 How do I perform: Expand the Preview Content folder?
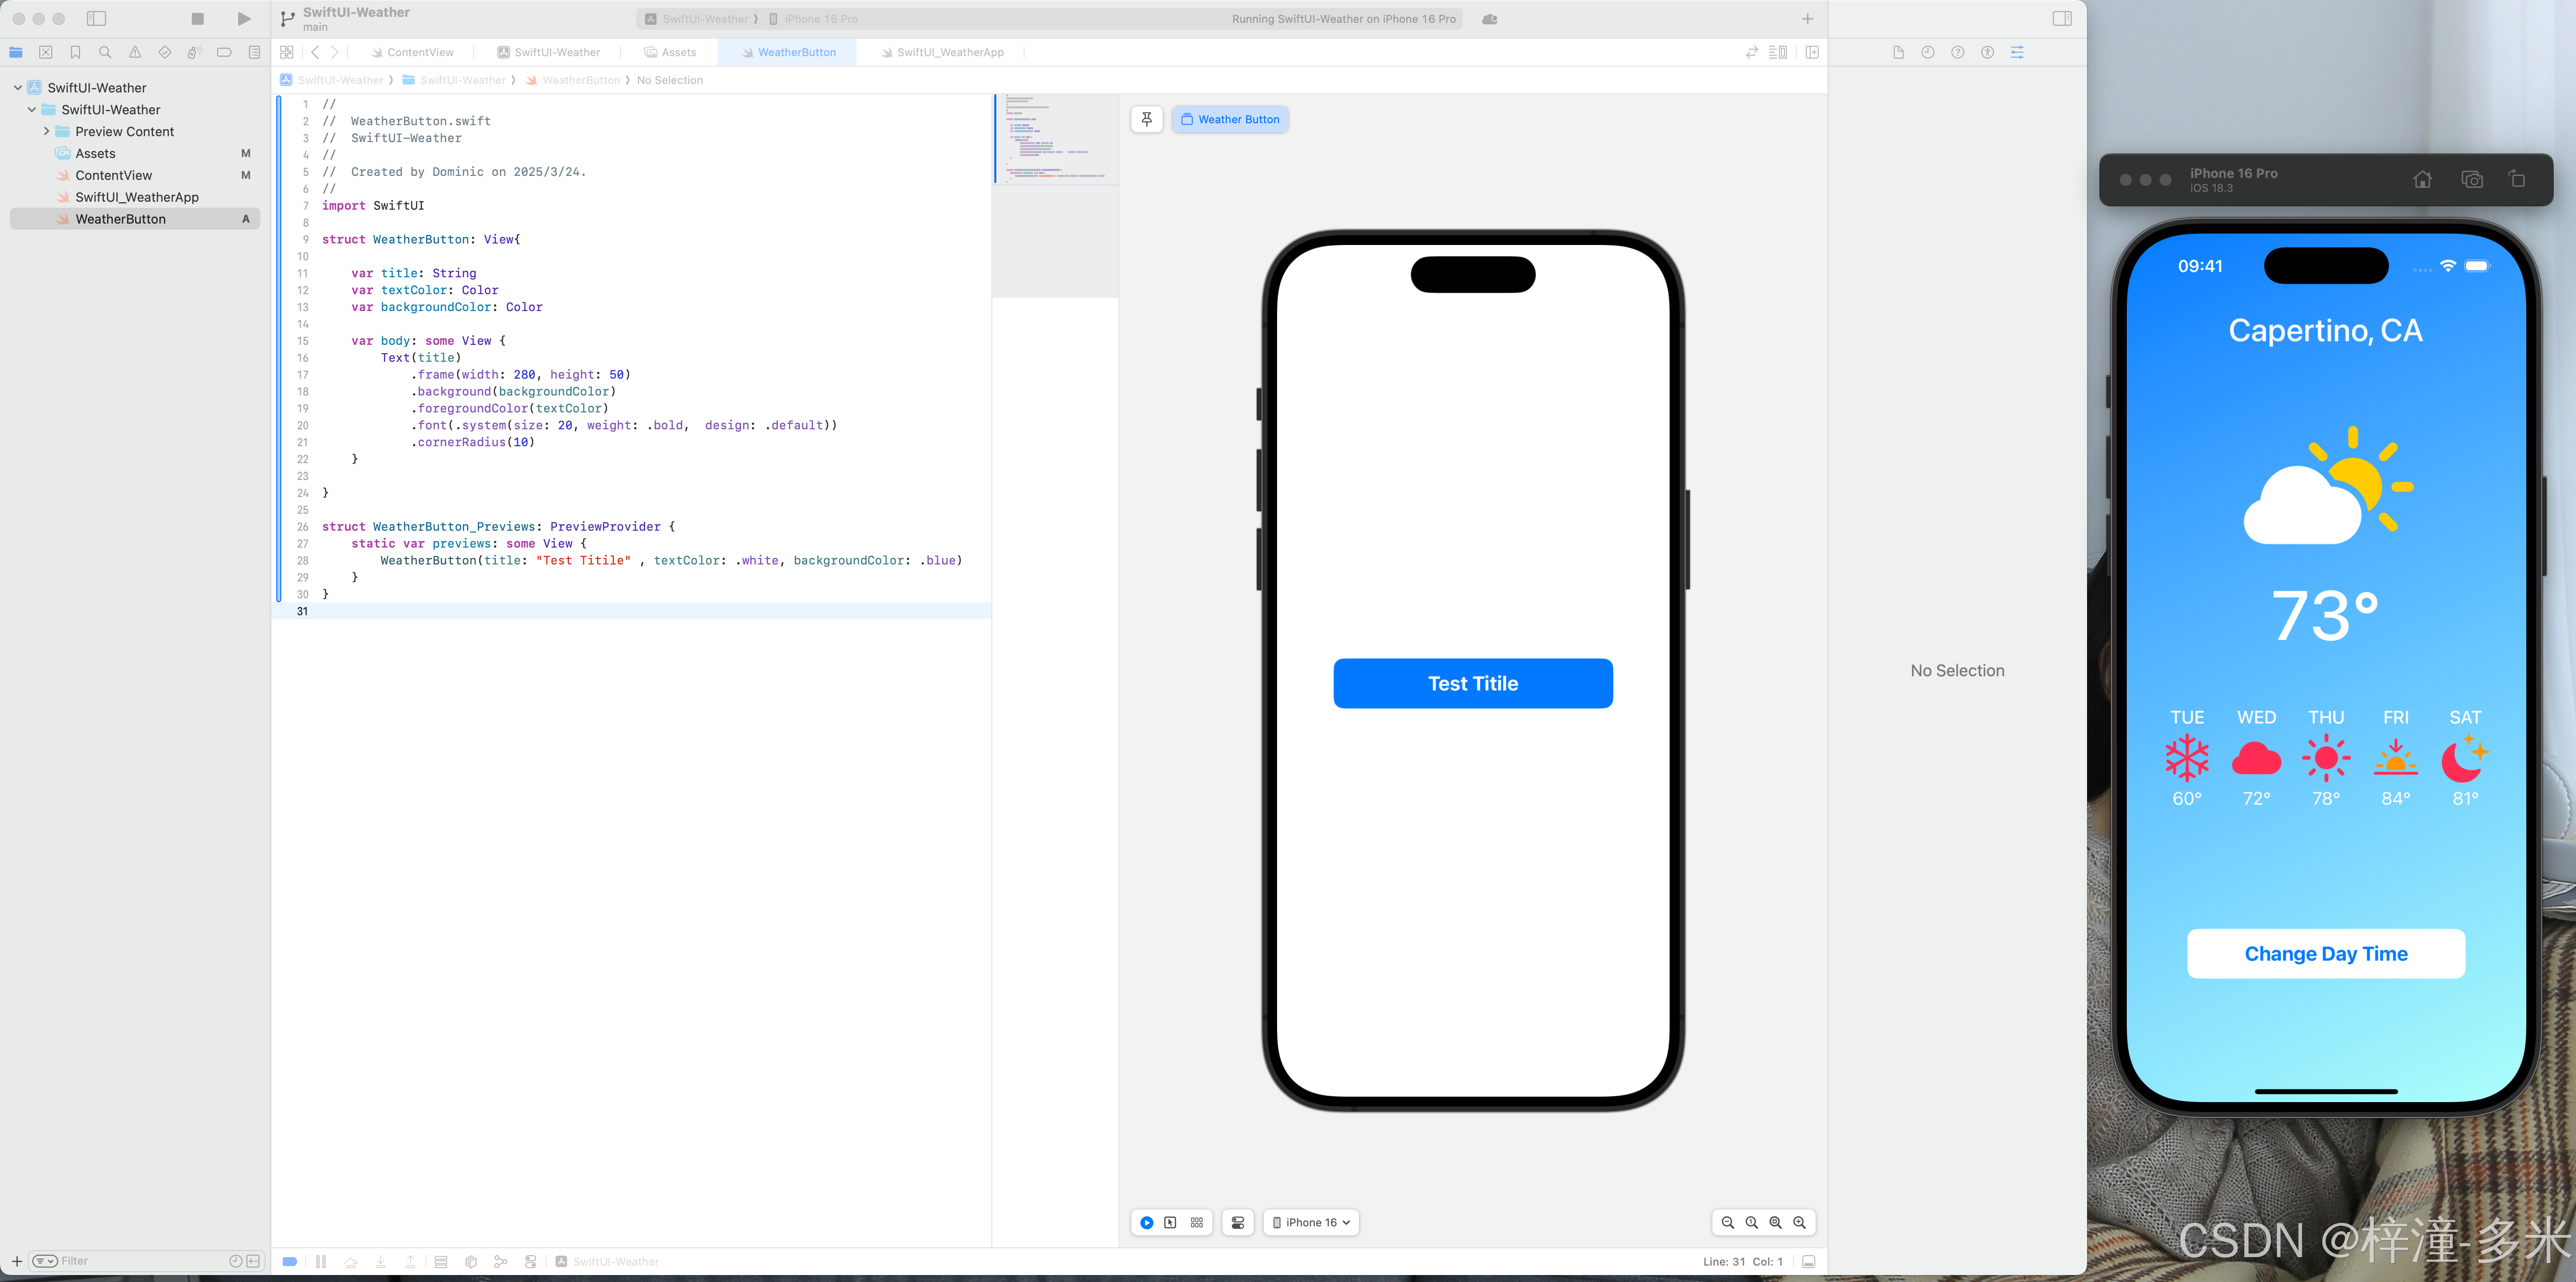pyautogui.click(x=46, y=131)
